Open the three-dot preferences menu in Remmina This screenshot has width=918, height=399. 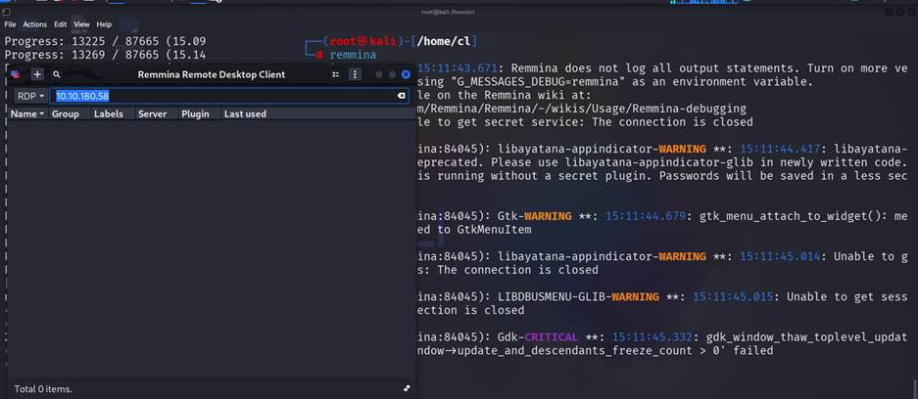coord(355,74)
